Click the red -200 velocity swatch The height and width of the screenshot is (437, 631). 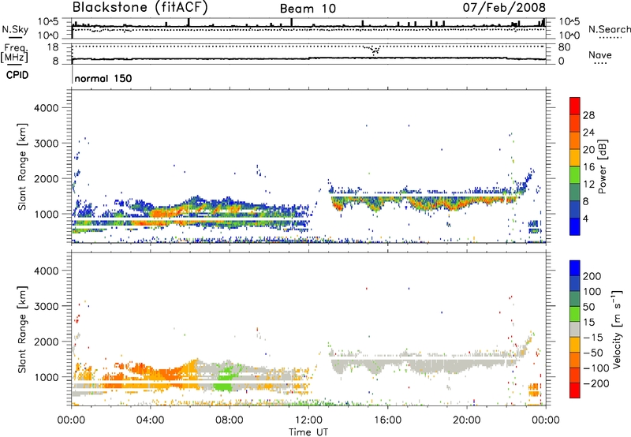pyautogui.click(x=575, y=390)
